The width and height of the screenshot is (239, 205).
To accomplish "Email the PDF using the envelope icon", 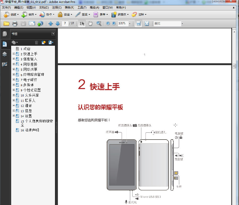I will [x=32, y=23].
